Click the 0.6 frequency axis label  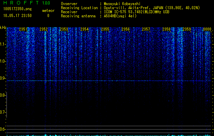(x=3, y=129)
